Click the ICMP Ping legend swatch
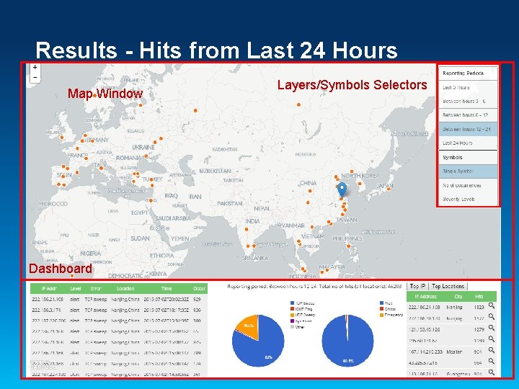 [x=292, y=309]
